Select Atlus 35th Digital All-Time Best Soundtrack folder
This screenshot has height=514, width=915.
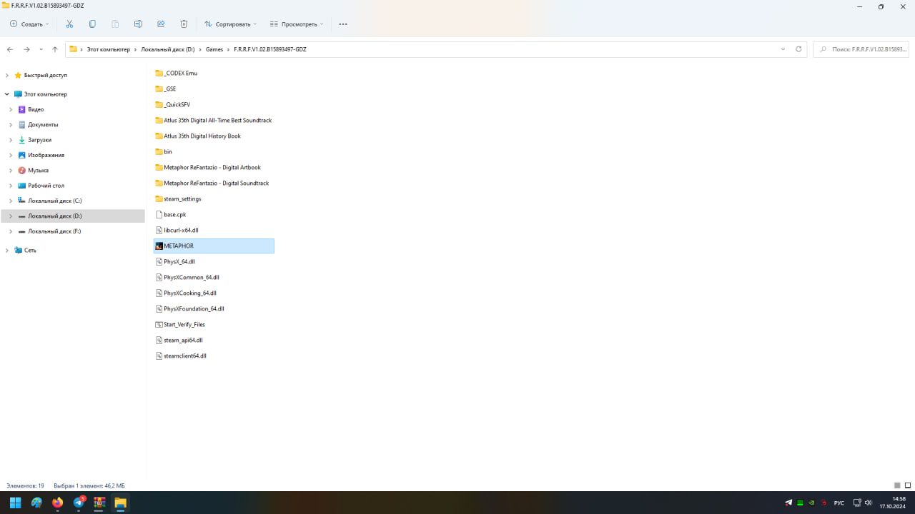(x=214, y=120)
